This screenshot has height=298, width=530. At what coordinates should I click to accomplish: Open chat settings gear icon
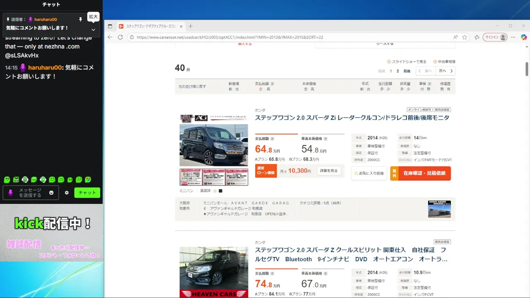(67, 193)
